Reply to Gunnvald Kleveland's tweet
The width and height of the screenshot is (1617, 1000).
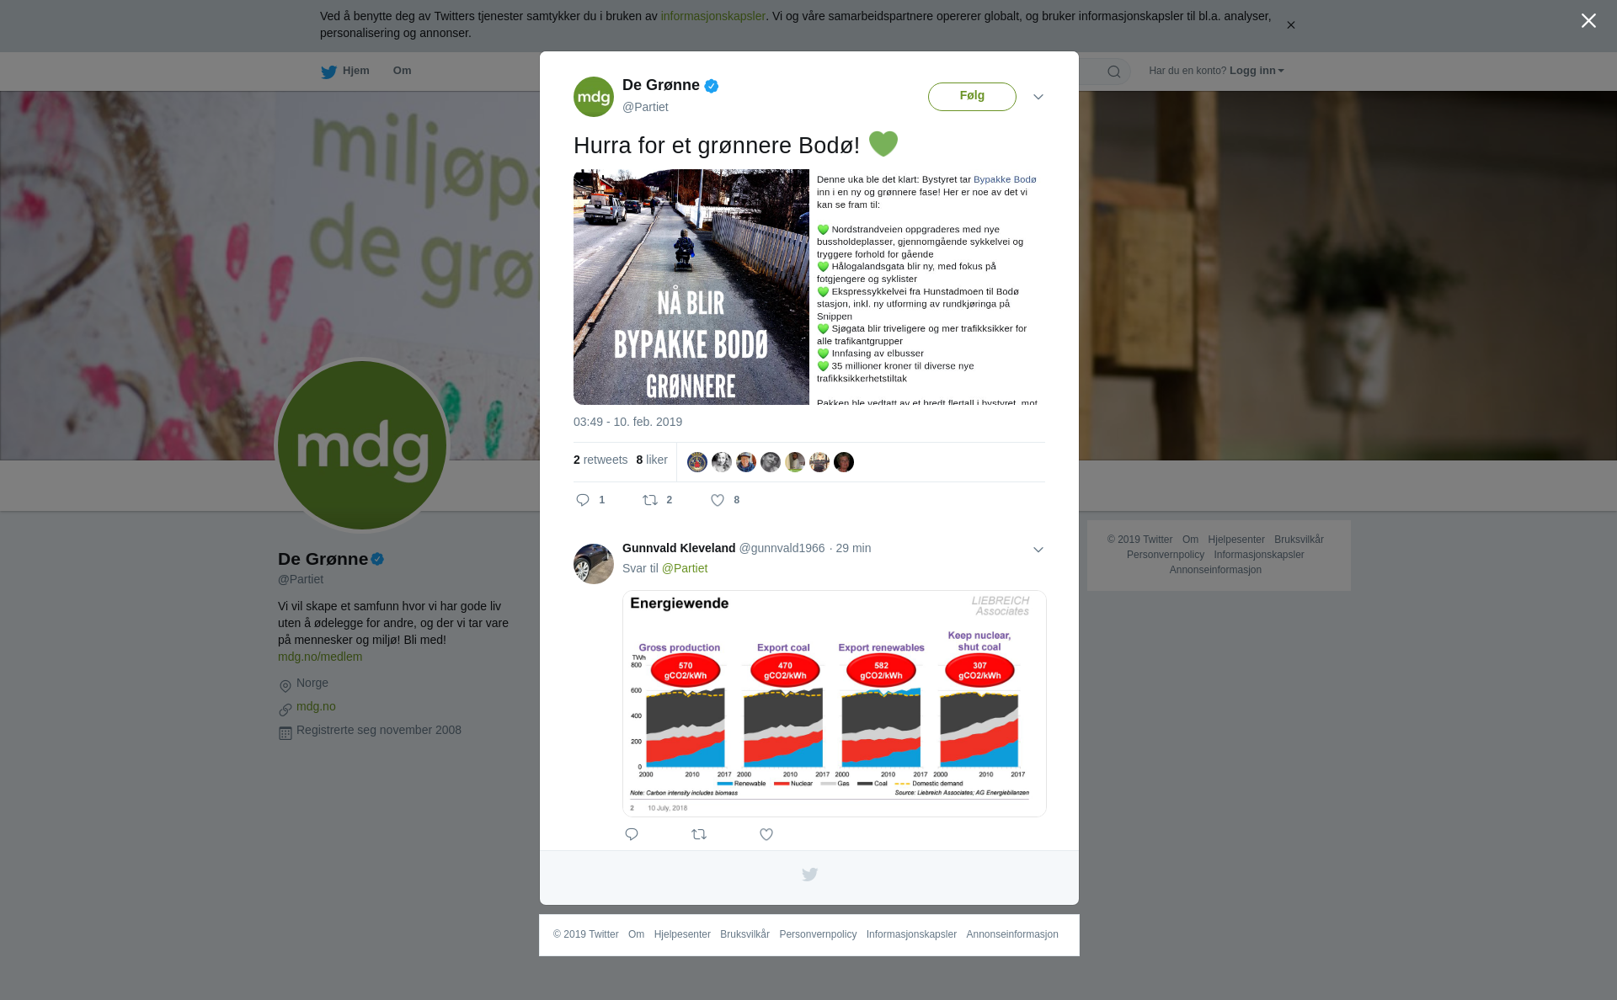(x=632, y=834)
